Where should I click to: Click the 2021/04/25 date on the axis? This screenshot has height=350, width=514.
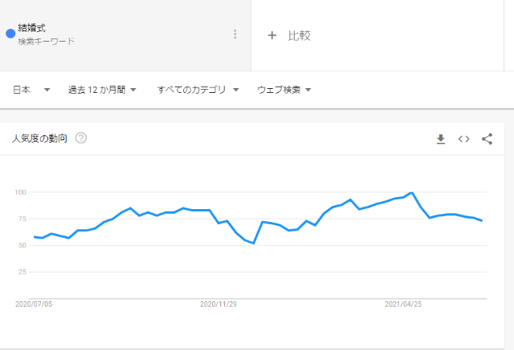pyautogui.click(x=403, y=304)
